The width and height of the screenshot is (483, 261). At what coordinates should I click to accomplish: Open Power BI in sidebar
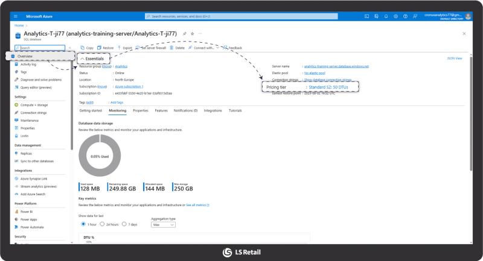click(27, 212)
